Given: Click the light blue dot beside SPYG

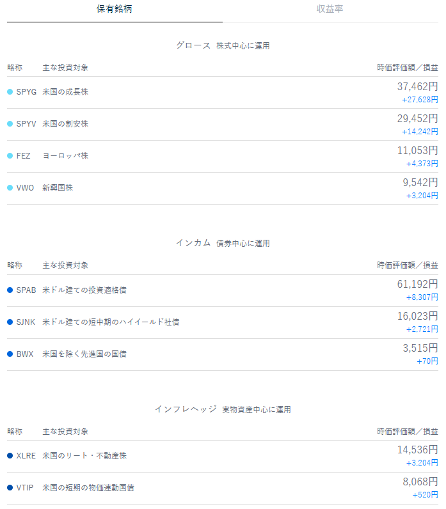Looking at the screenshot, I should coord(10,92).
